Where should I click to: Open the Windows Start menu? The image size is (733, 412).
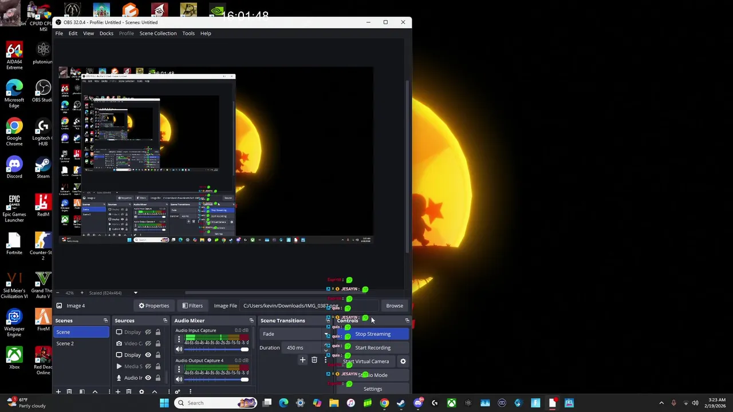click(164, 403)
